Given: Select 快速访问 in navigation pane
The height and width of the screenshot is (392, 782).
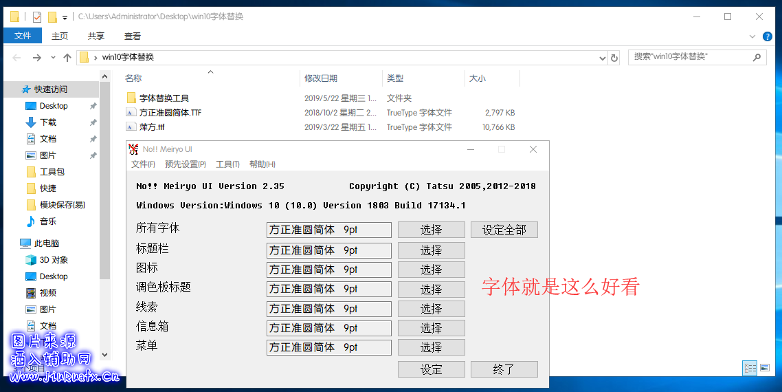Looking at the screenshot, I should pyautogui.click(x=50, y=89).
